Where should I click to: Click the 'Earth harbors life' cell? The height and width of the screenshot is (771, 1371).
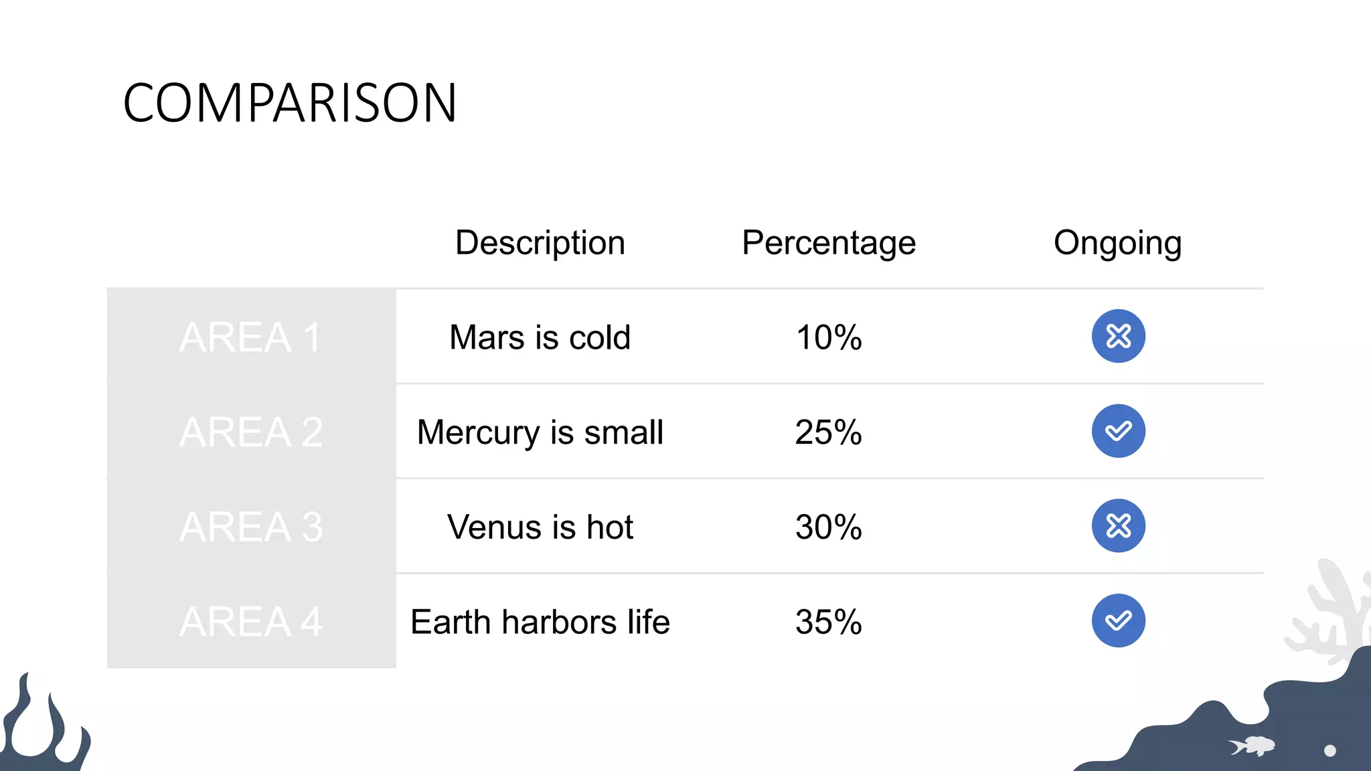click(540, 622)
